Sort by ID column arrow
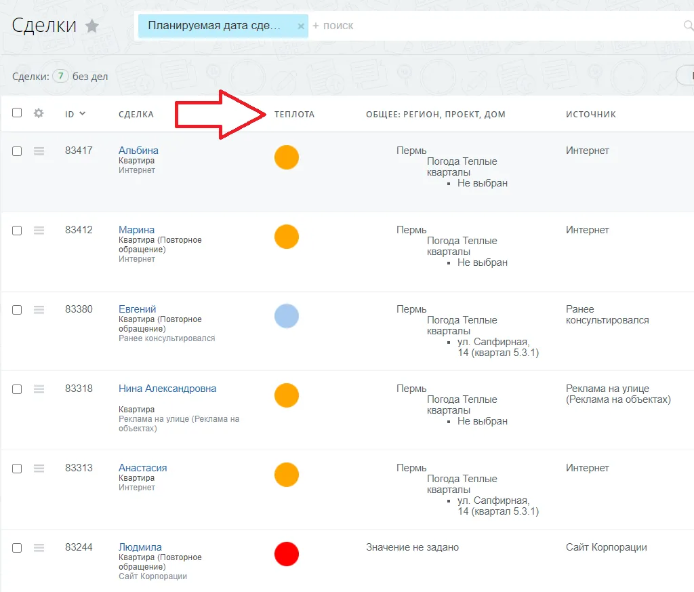The height and width of the screenshot is (592, 694). coord(83,113)
